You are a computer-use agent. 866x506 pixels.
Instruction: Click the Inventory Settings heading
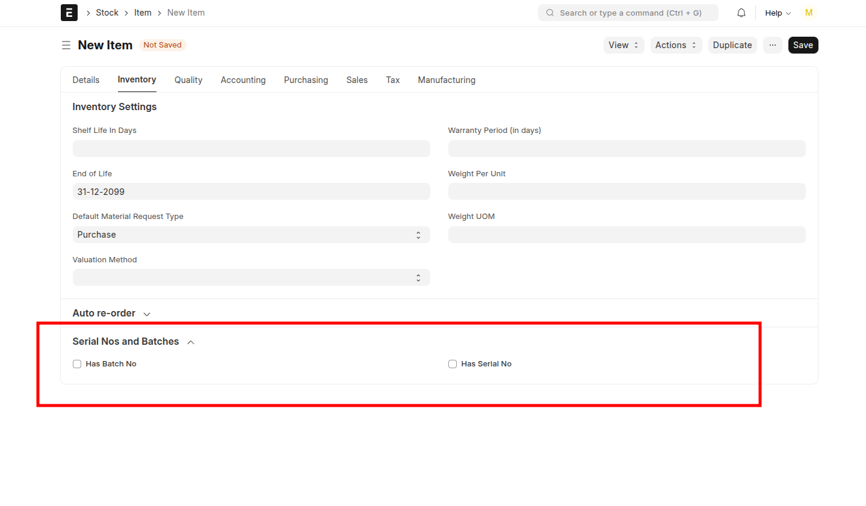click(114, 106)
